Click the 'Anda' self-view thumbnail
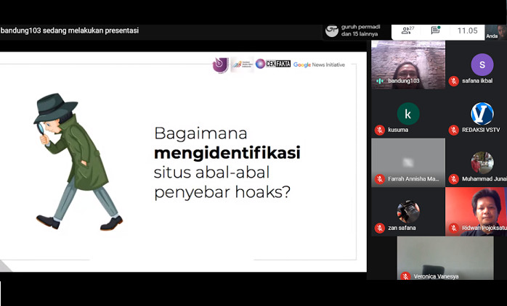Image resolution: width=507 pixels, height=306 pixels. point(495,31)
